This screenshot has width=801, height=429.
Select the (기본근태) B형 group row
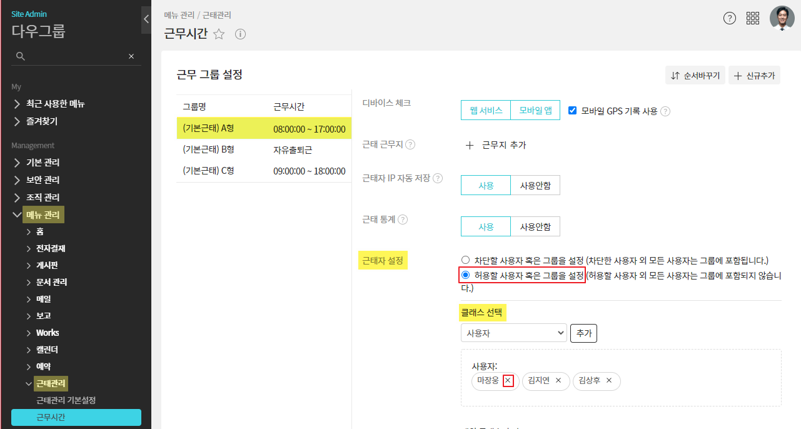(263, 150)
